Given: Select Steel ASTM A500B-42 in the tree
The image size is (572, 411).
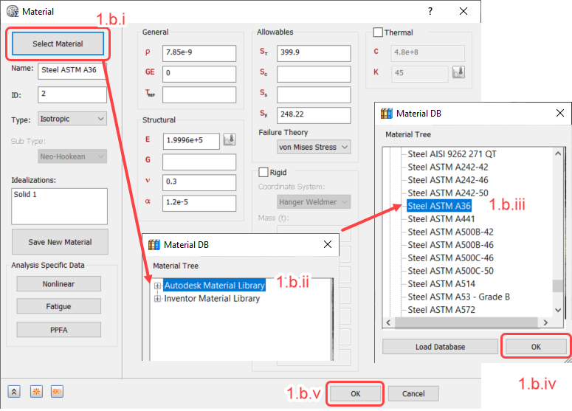Looking at the screenshot, I should point(450,232).
